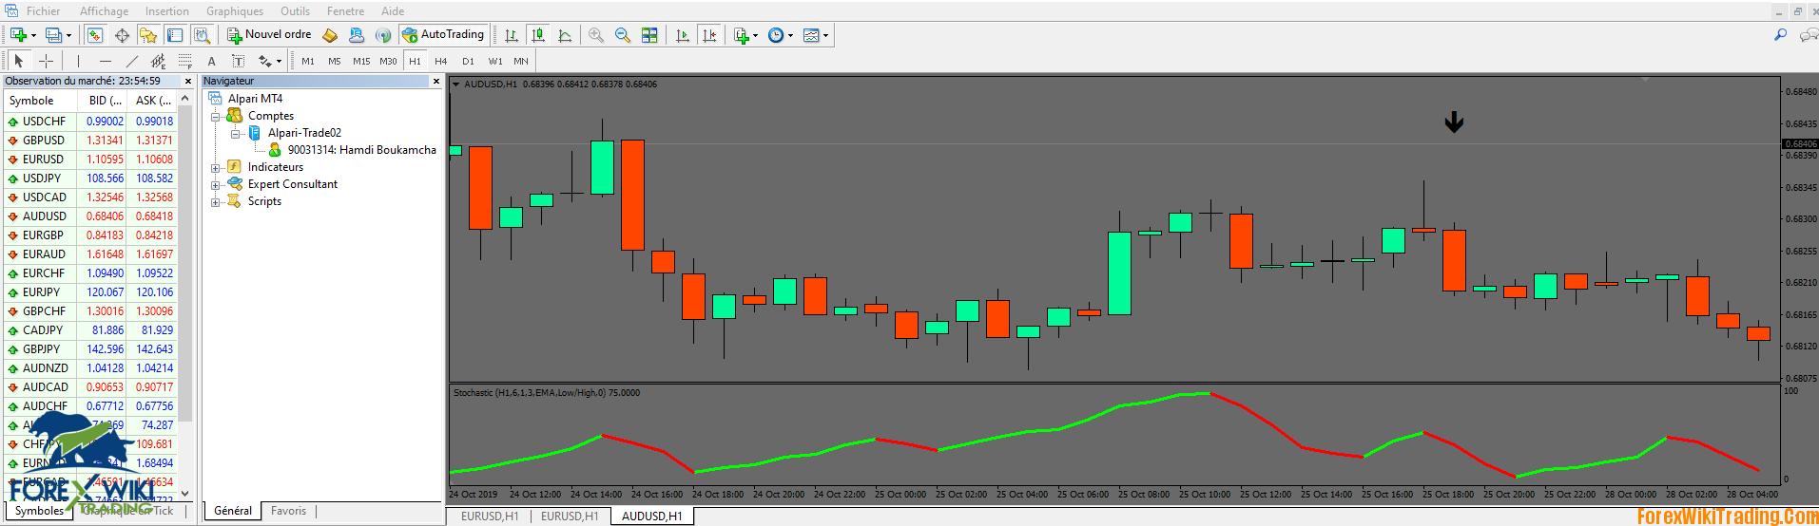This screenshot has width=1819, height=526.
Task: Select the cursor arrow tool
Action: tap(18, 61)
